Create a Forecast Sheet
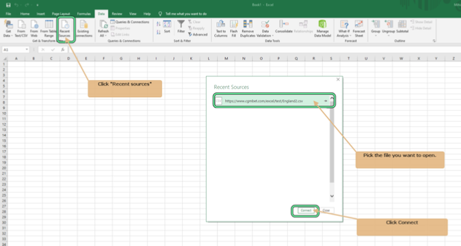 click(x=358, y=29)
